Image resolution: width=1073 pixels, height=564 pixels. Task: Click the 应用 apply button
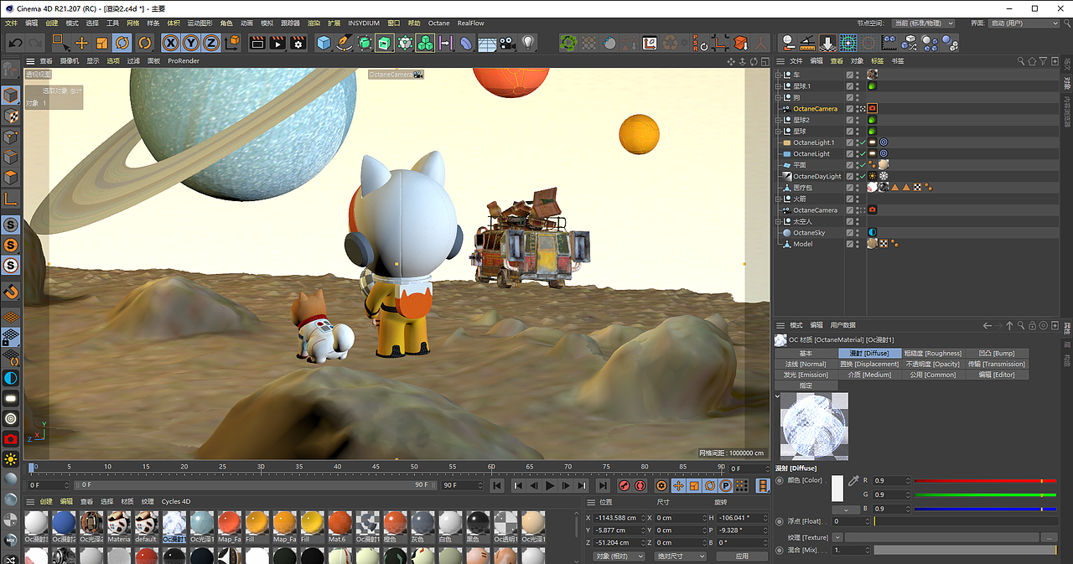point(742,556)
